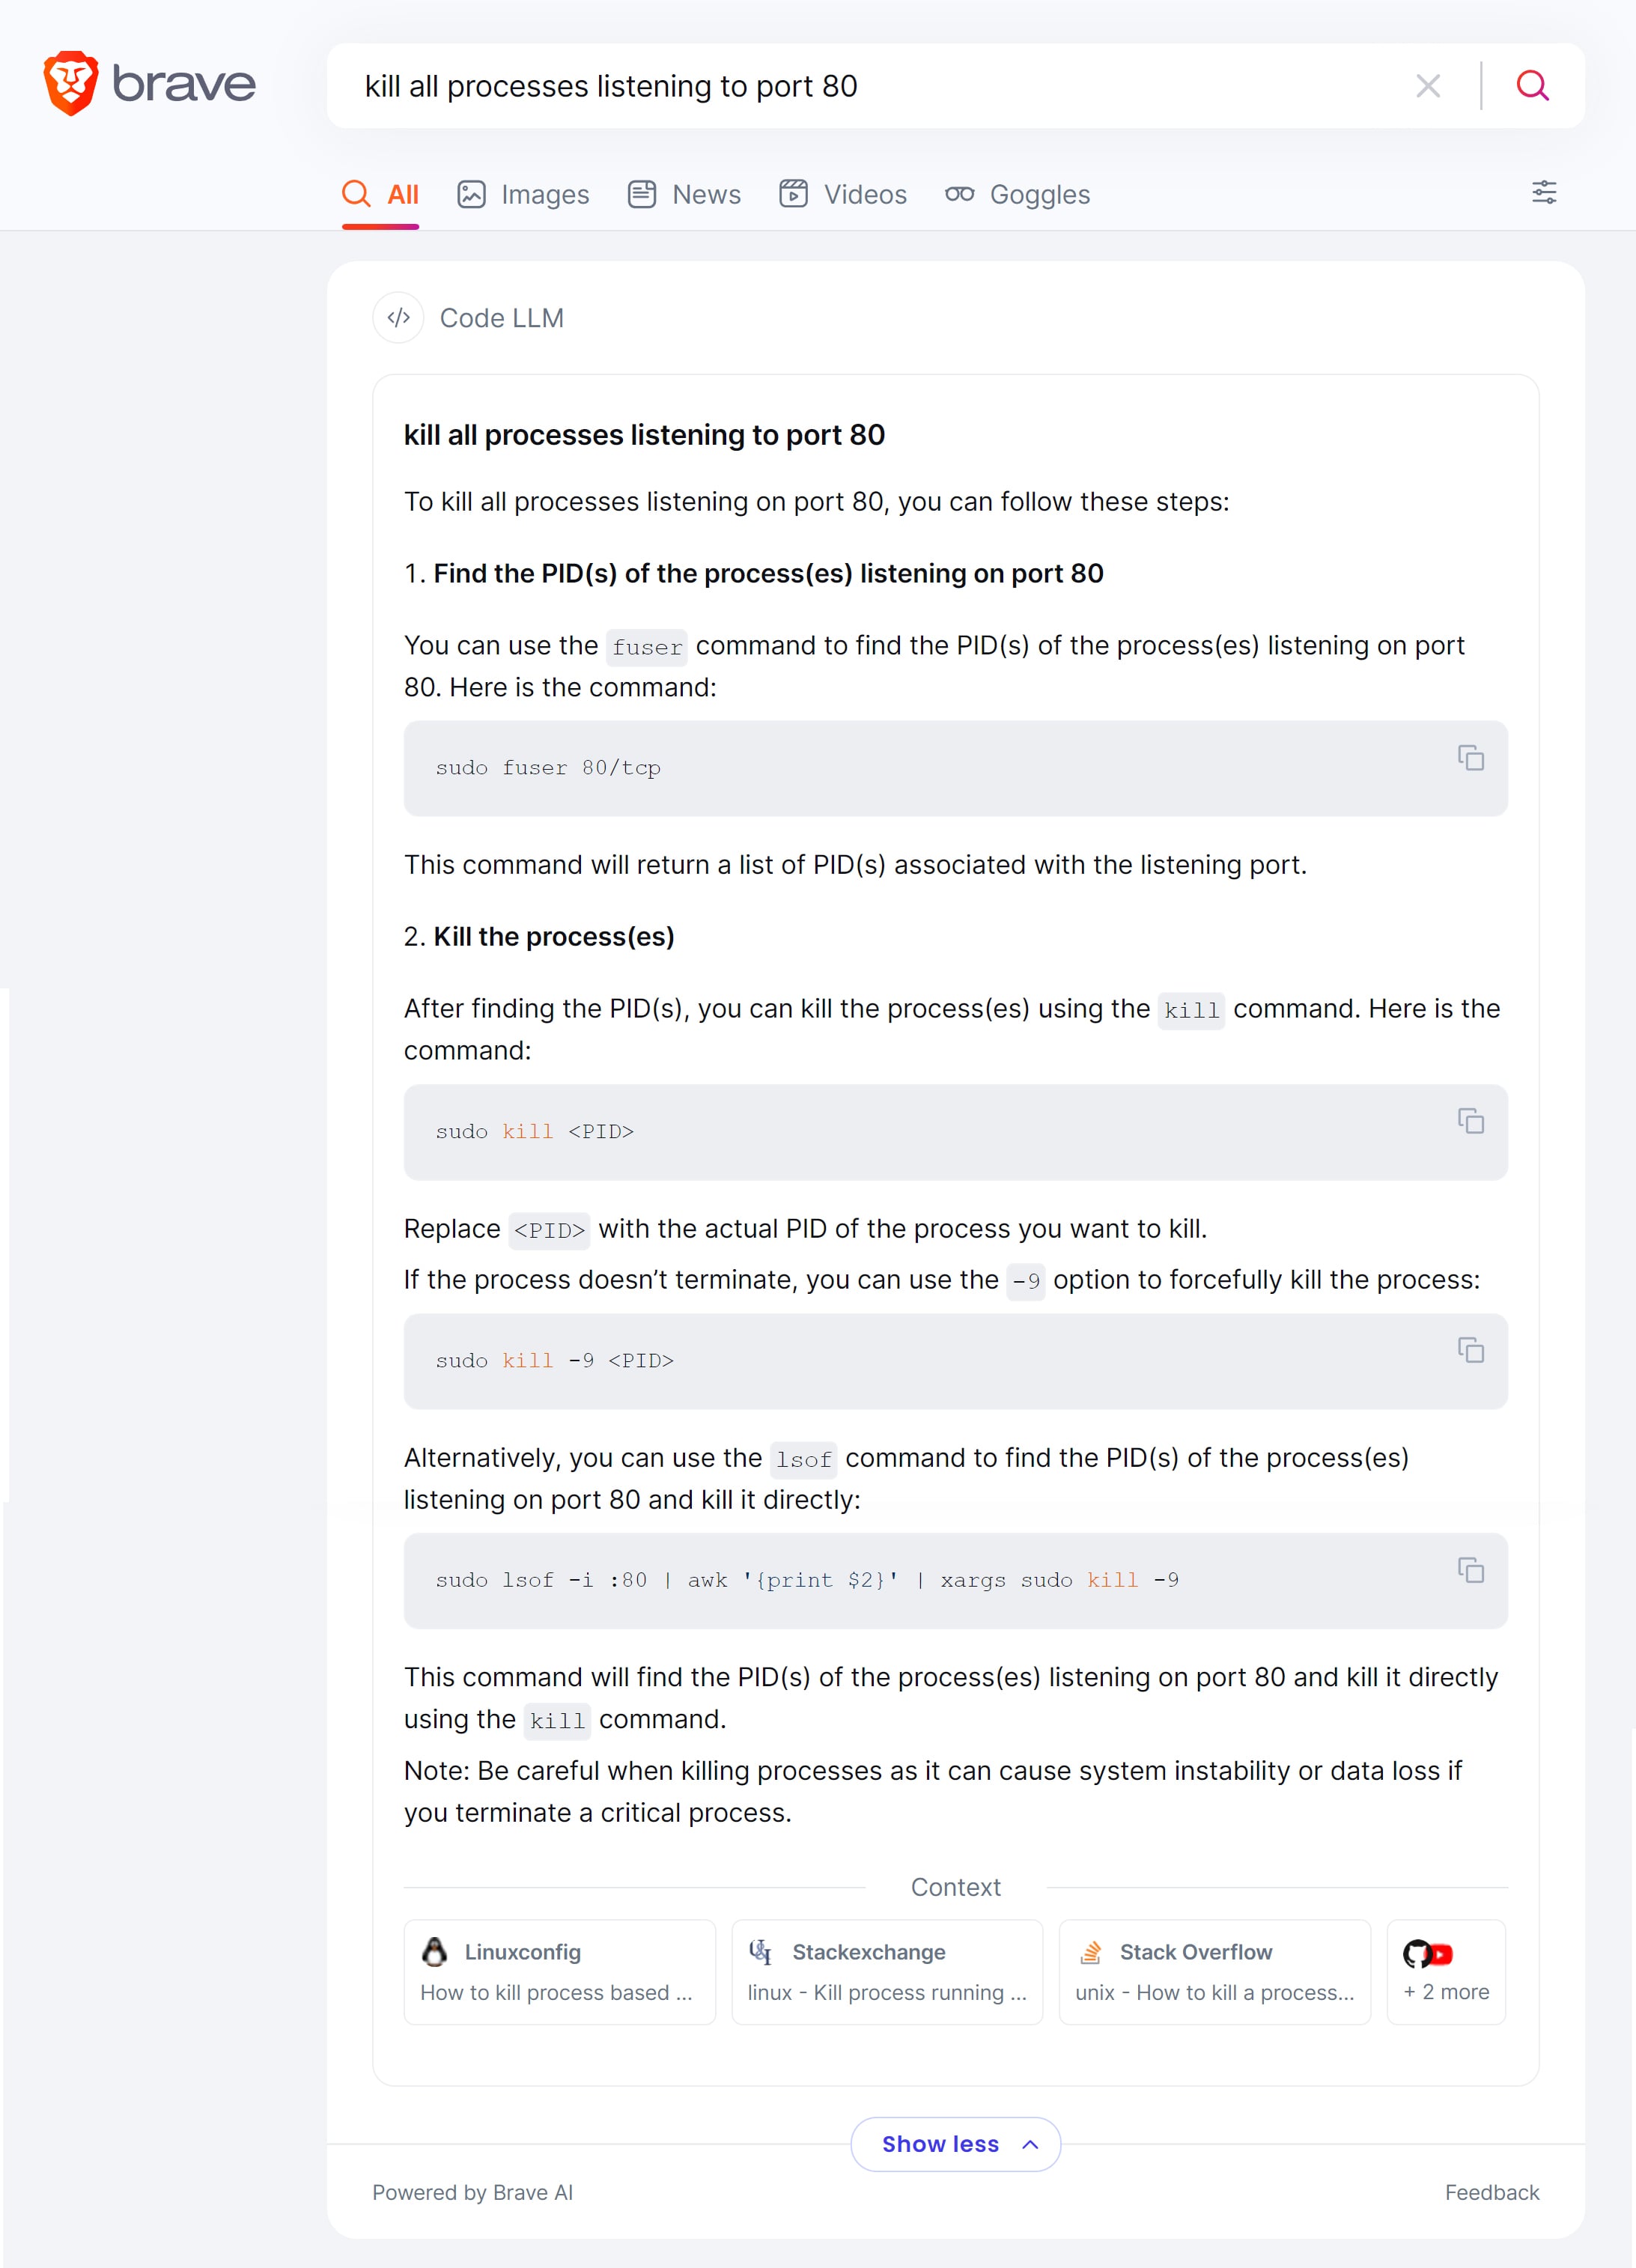This screenshot has height=2268, width=1636.
Task: Open the Stack Overflow context card
Action: point(1214,1972)
